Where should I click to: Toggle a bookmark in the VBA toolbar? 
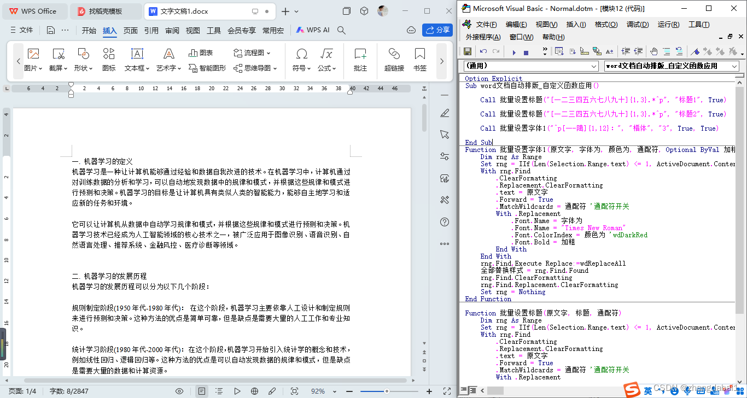[695, 51]
